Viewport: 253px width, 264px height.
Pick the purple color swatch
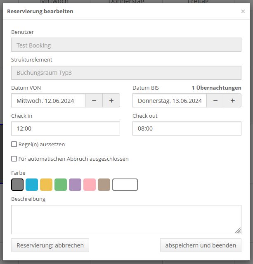tap(75, 185)
